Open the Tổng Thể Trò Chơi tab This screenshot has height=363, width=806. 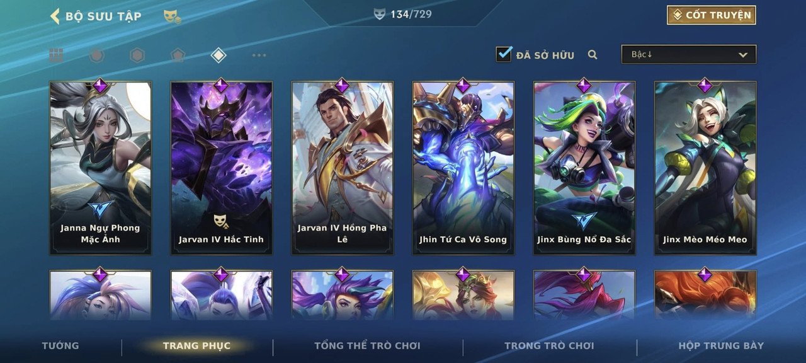pyautogui.click(x=367, y=345)
